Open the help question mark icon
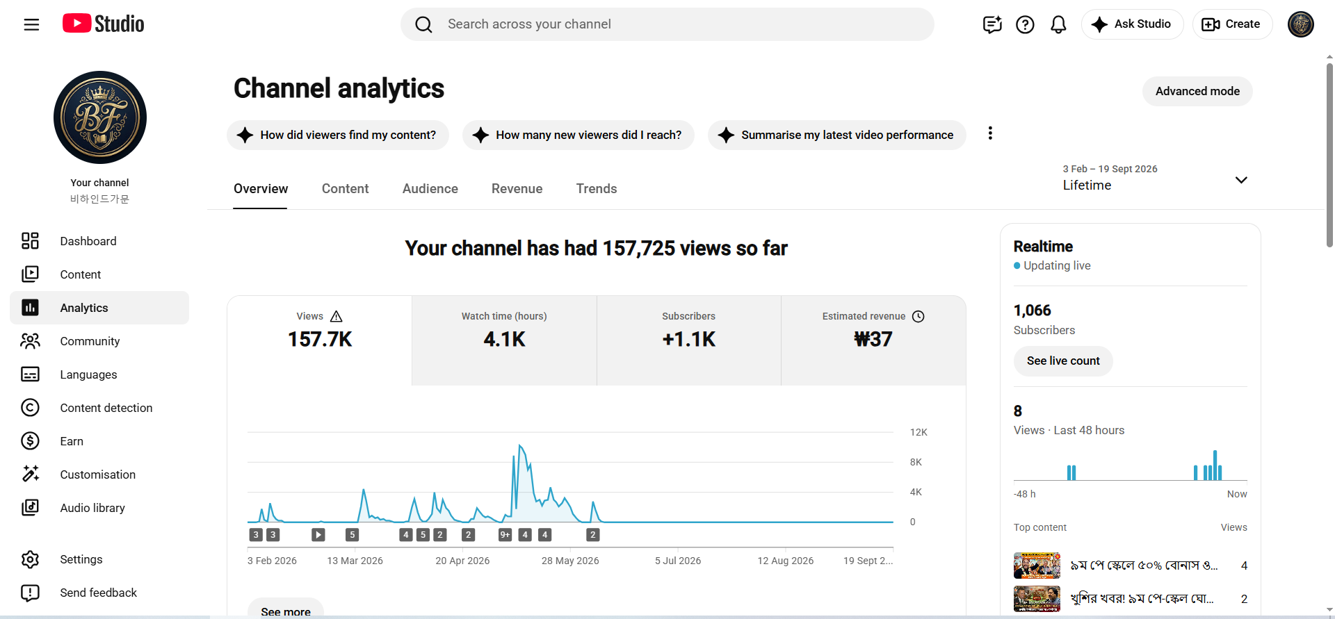This screenshot has height=619, width=1335. point(1025,24)
